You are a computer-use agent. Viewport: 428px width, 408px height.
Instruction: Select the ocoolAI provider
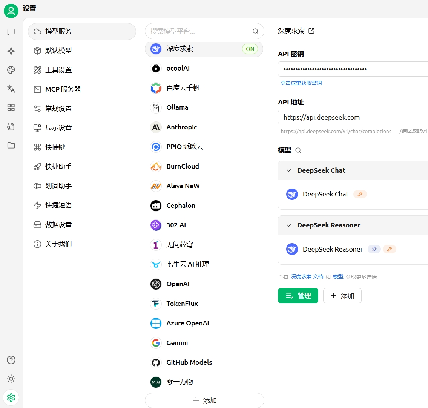pyautogui.click(x=204, y=68)
